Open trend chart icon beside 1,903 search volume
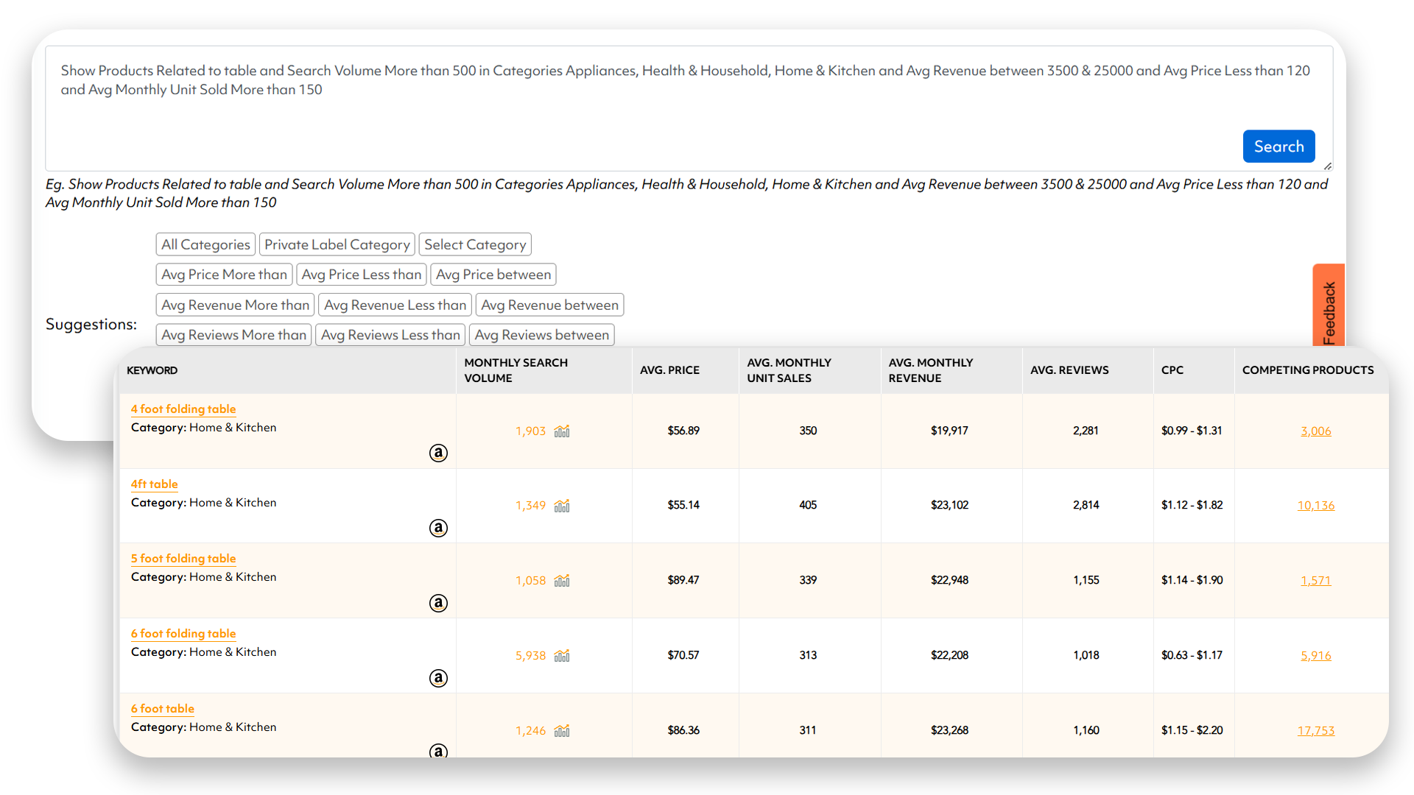The height and width of the screenshot is (795, 1414). tap(562, 431)
